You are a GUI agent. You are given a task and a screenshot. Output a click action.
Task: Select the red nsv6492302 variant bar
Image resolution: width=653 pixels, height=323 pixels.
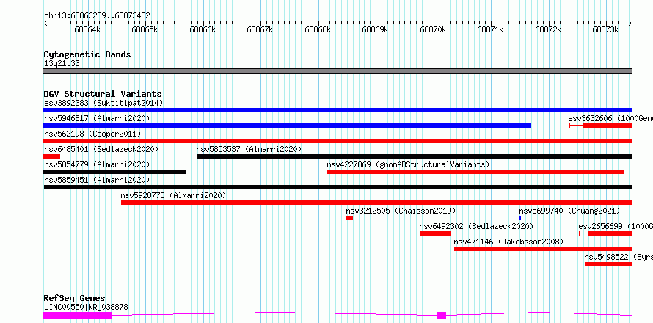coord(435,233)
